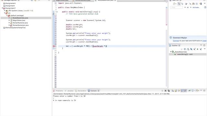Image resolution: width=207 pixels, height=116 pixels.
Task: Click the New Task icon in Task List
Action: pos(174,4)
